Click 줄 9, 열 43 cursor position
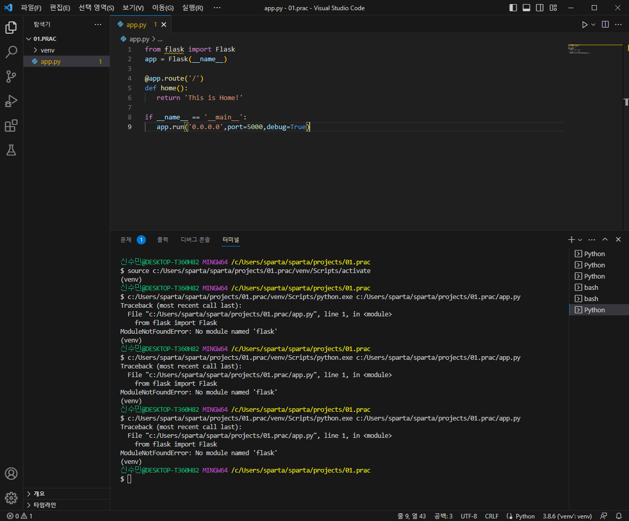The image size is (629, 521). pyautogui.click(x=412, y=516)
